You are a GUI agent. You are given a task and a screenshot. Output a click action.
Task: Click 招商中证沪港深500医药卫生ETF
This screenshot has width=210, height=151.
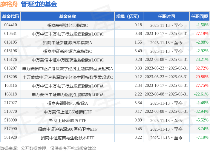[x=68, y=129]
